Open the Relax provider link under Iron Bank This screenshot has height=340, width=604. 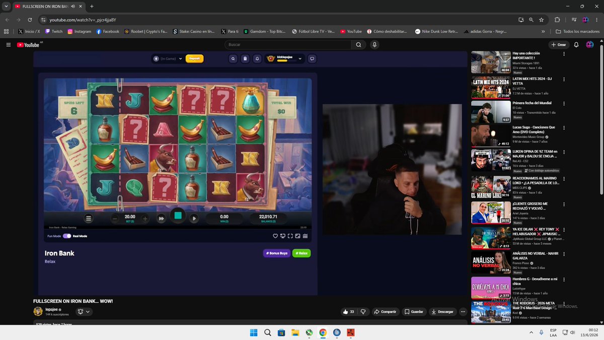[50, 262]
